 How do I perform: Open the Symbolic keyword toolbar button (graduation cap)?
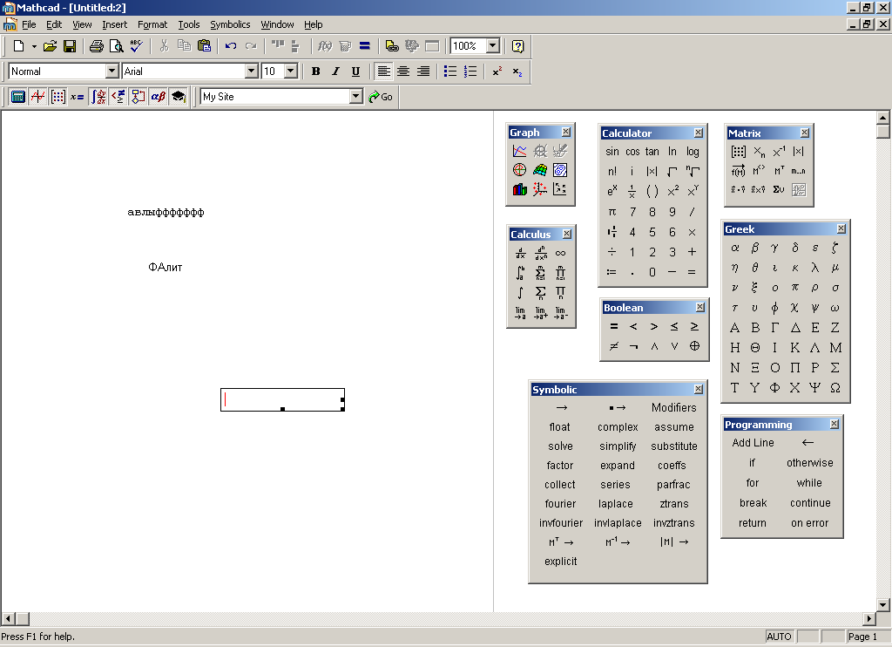tap(179, 97)
